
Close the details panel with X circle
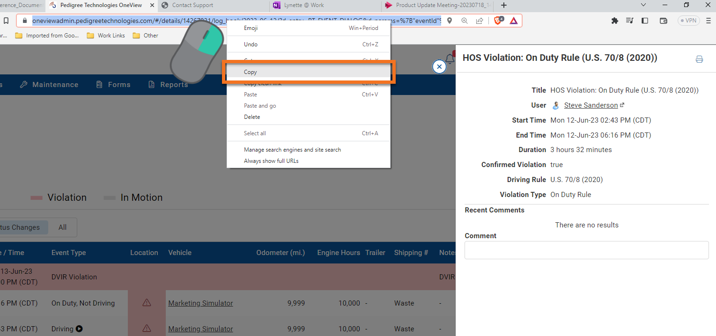439,67
